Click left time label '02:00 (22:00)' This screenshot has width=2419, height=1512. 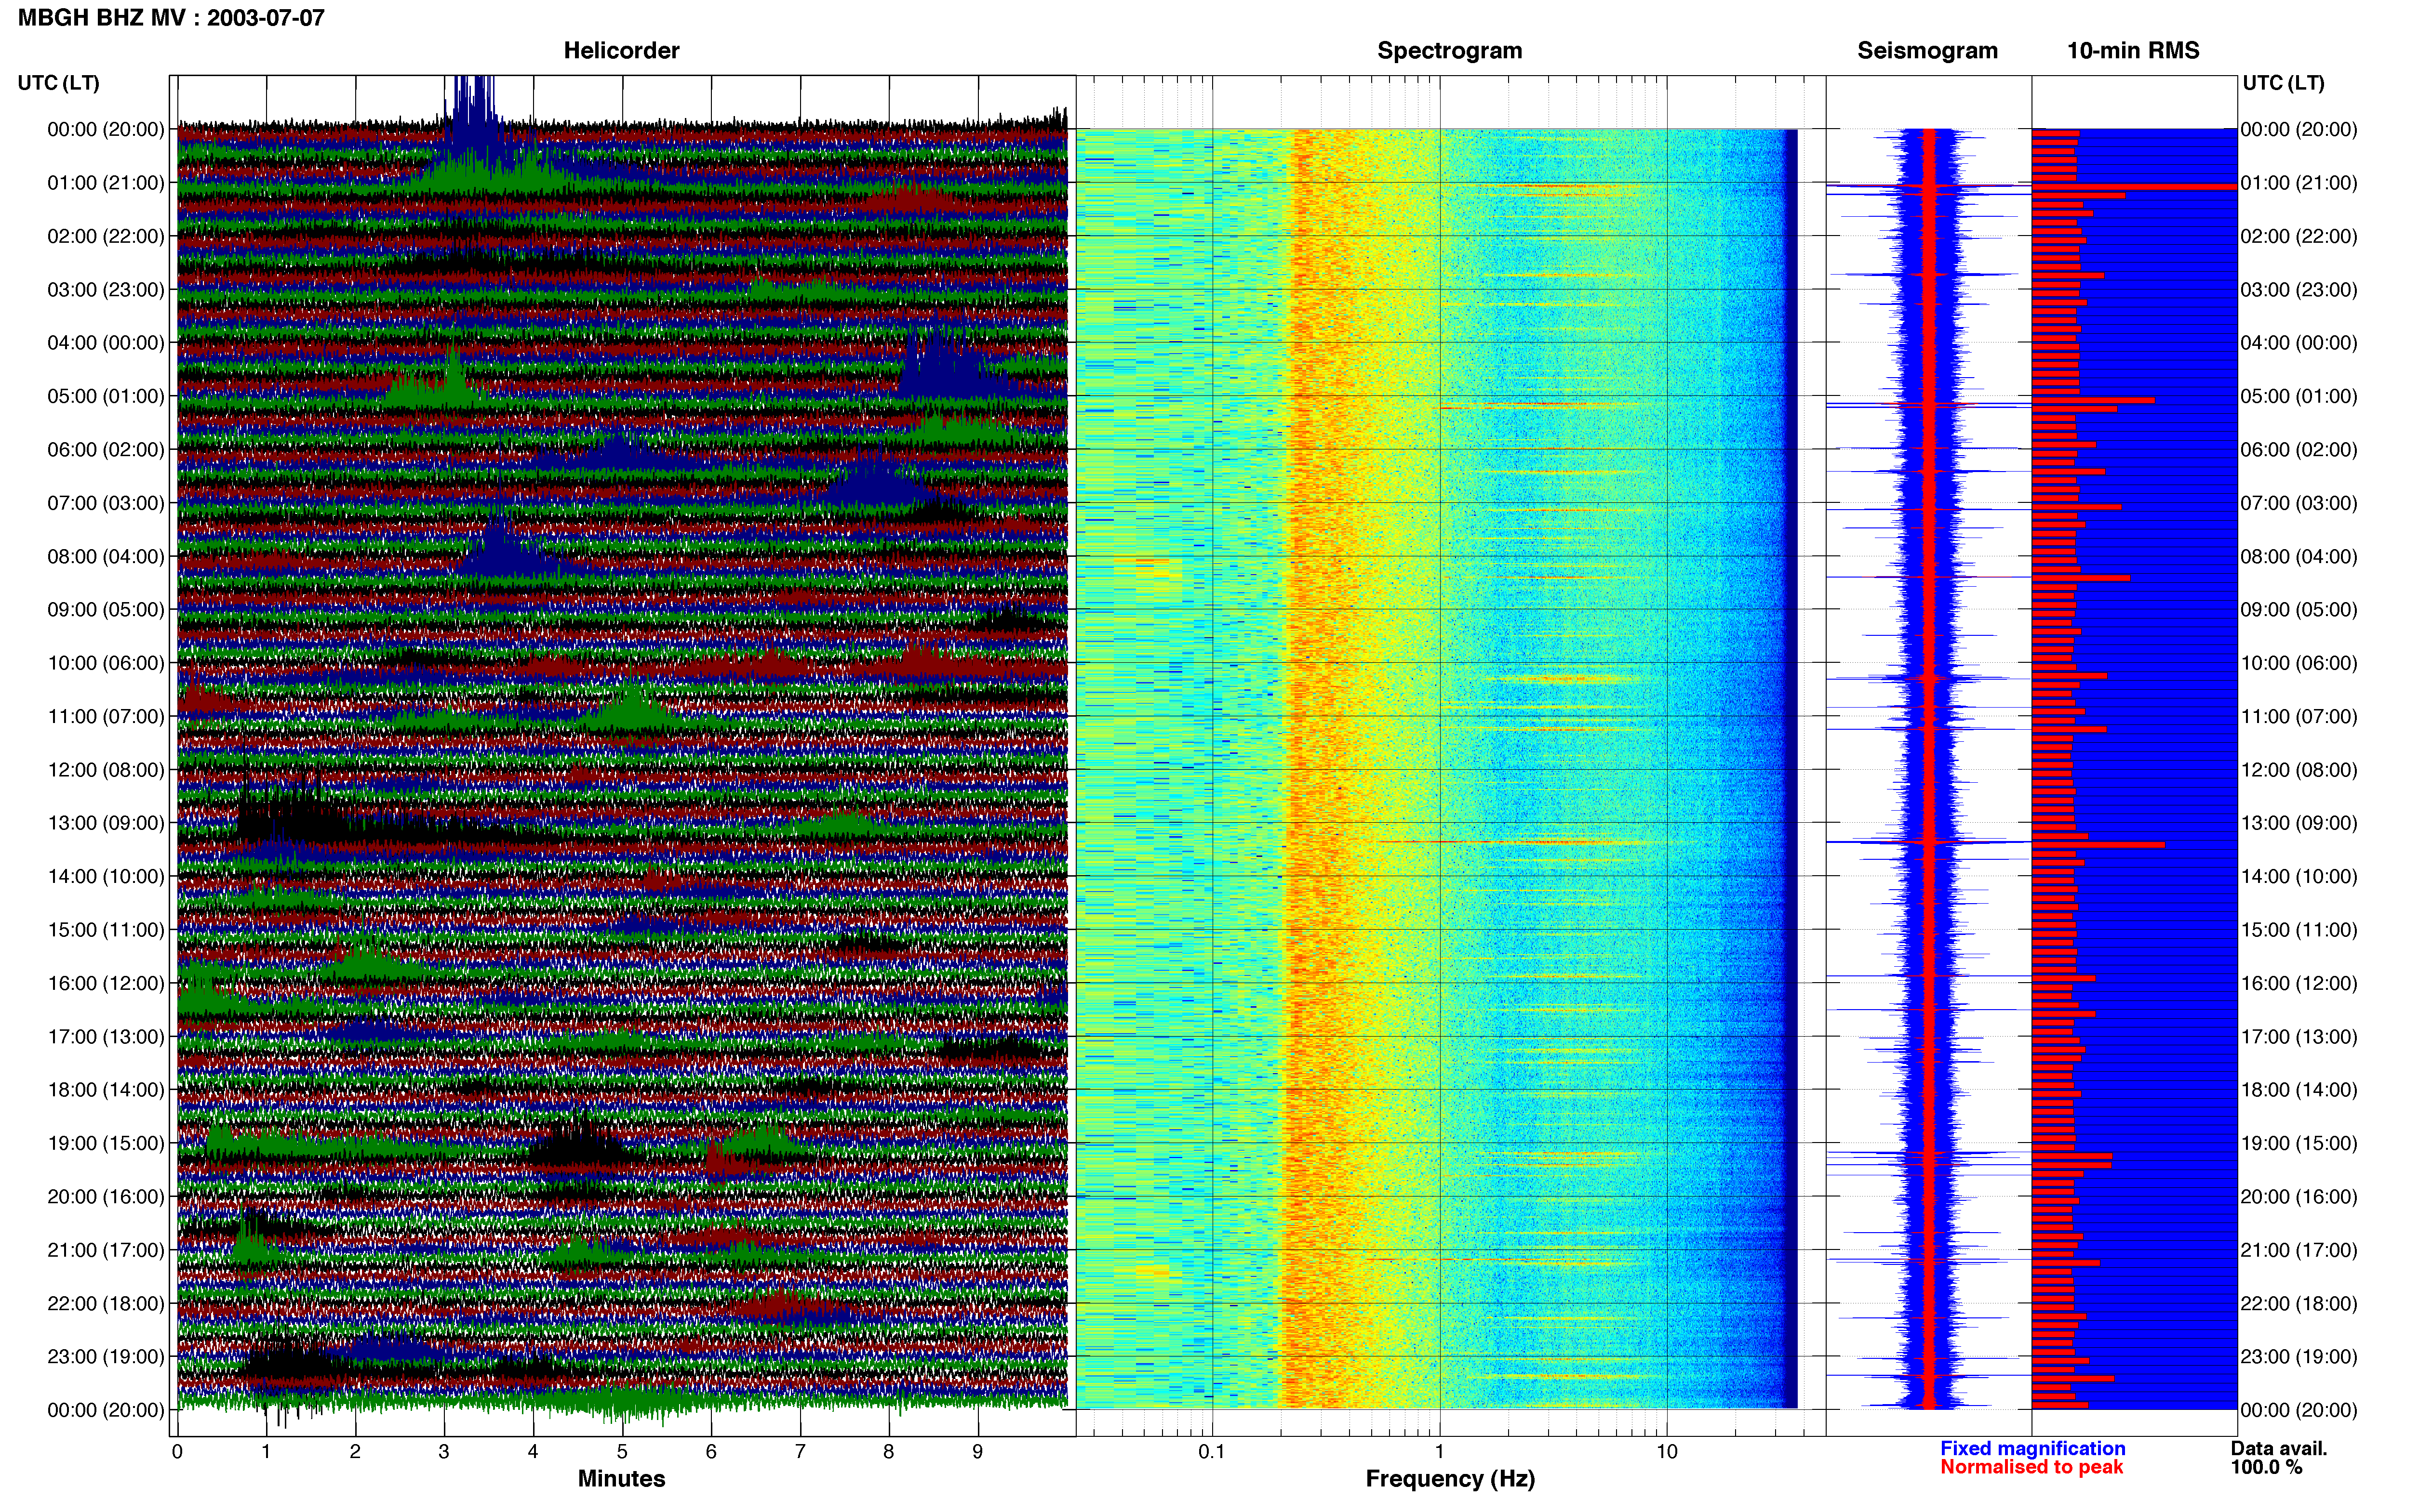[106, 236]
